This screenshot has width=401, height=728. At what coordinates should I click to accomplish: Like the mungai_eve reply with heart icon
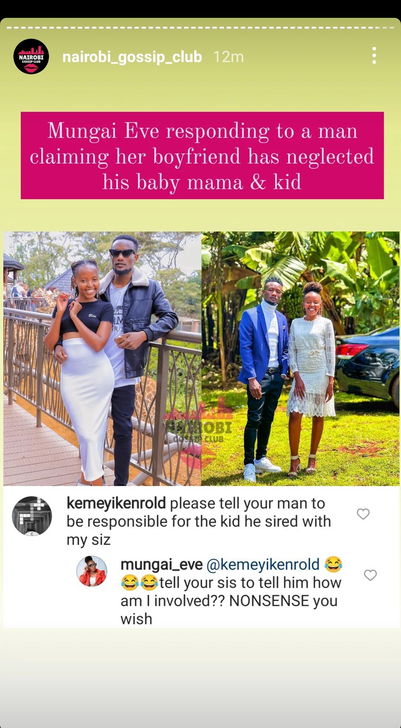pyautogui.click(x=370, y=575)
